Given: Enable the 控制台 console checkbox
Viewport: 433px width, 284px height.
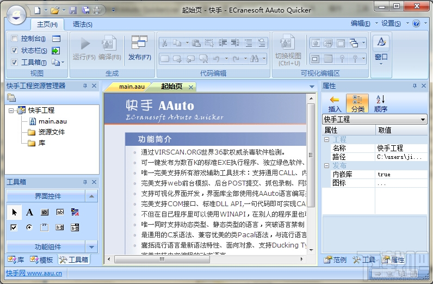Looking at the screenshot, I should pyautogui.click(x=14, y=39).
